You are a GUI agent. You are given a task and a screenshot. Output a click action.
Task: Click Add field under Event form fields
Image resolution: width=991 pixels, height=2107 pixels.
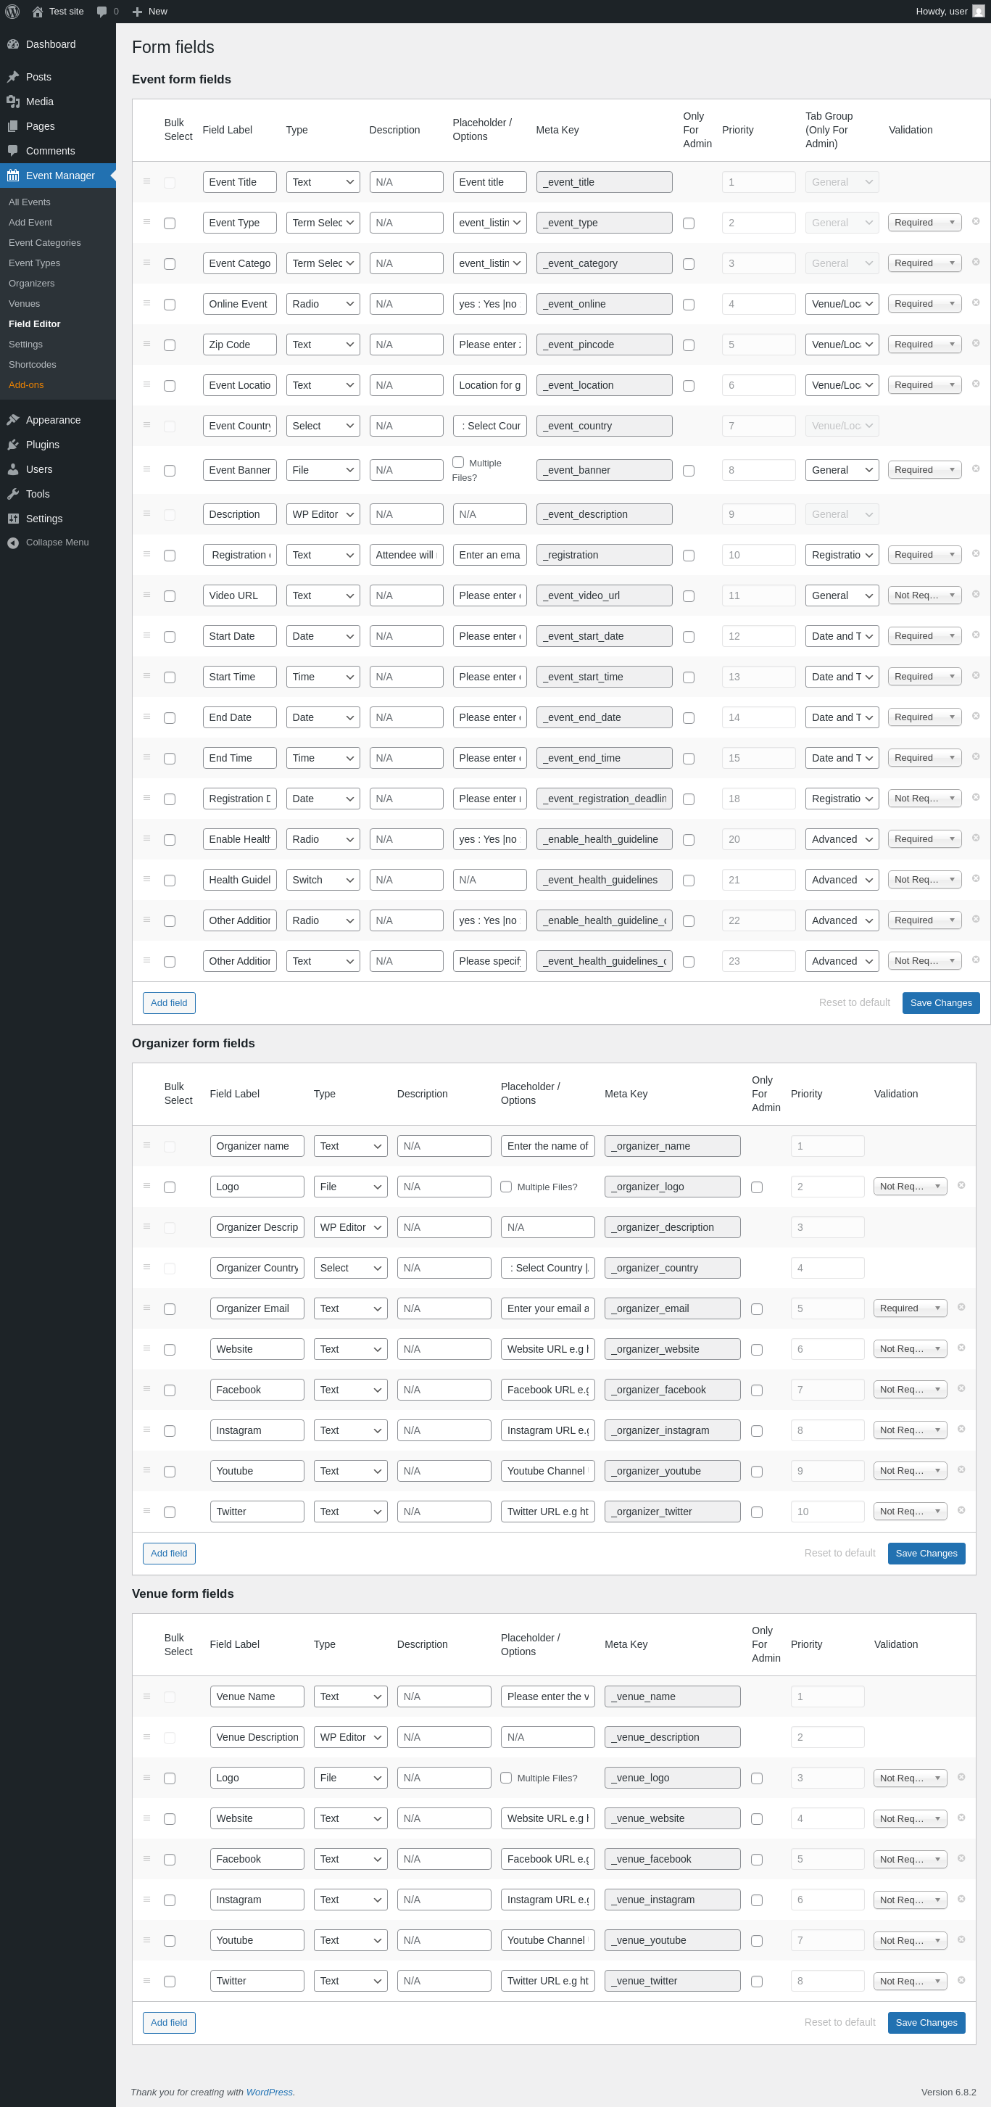(169, 1003)
